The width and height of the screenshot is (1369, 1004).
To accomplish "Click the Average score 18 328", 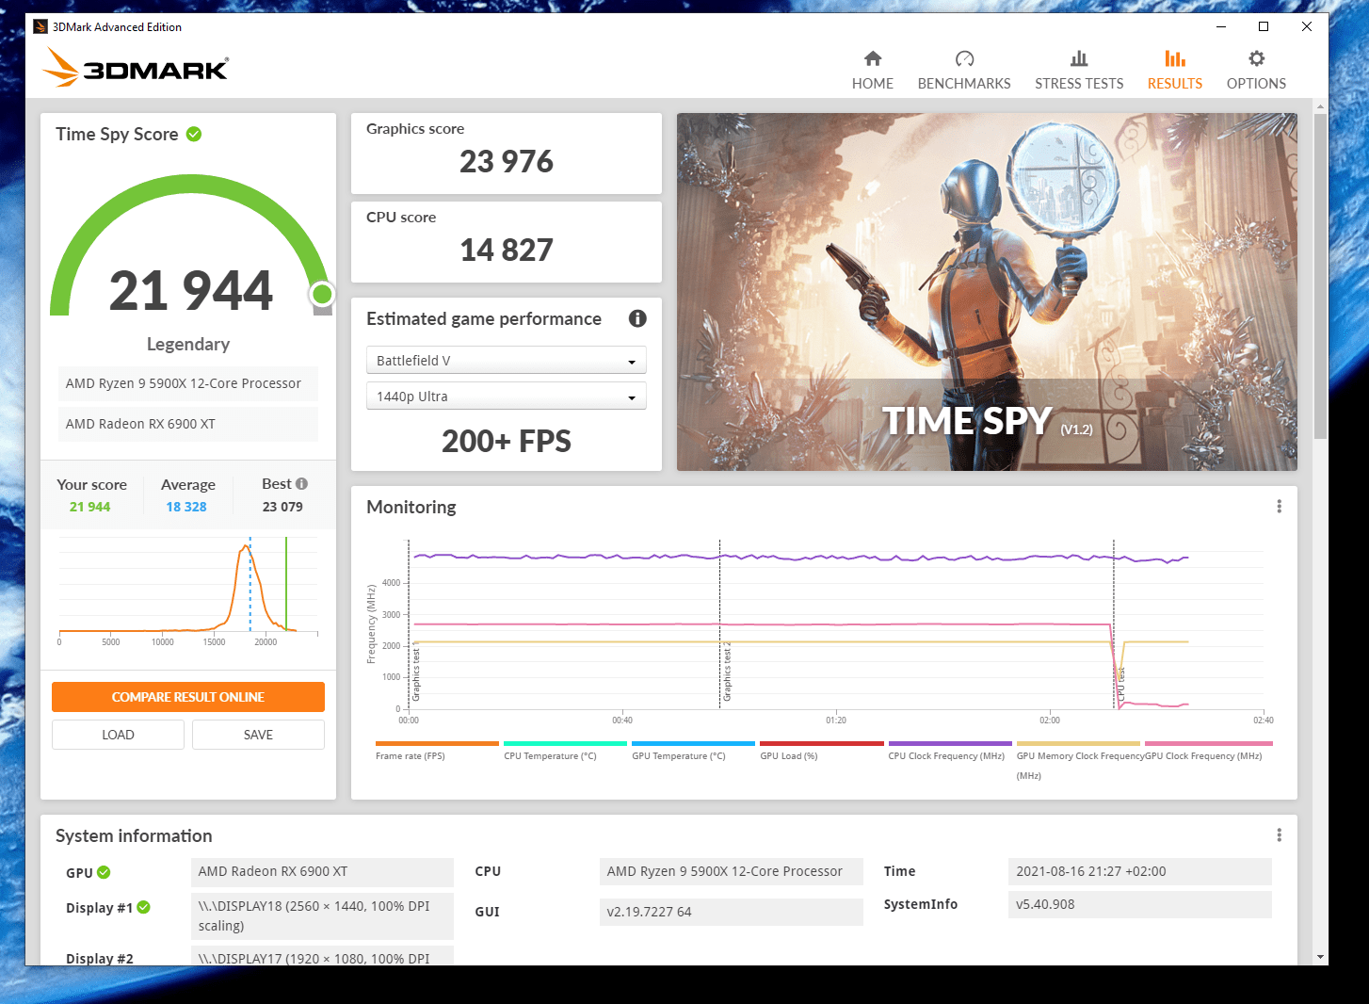I will [x=186, y=507].
